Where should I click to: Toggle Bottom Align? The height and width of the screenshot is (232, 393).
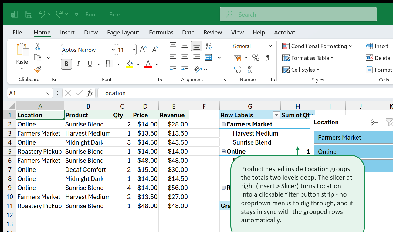click(x=197, y=46)
